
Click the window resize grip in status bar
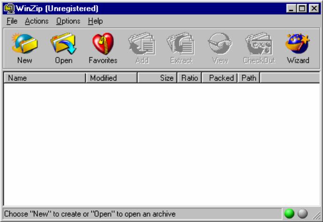point(316,215)
